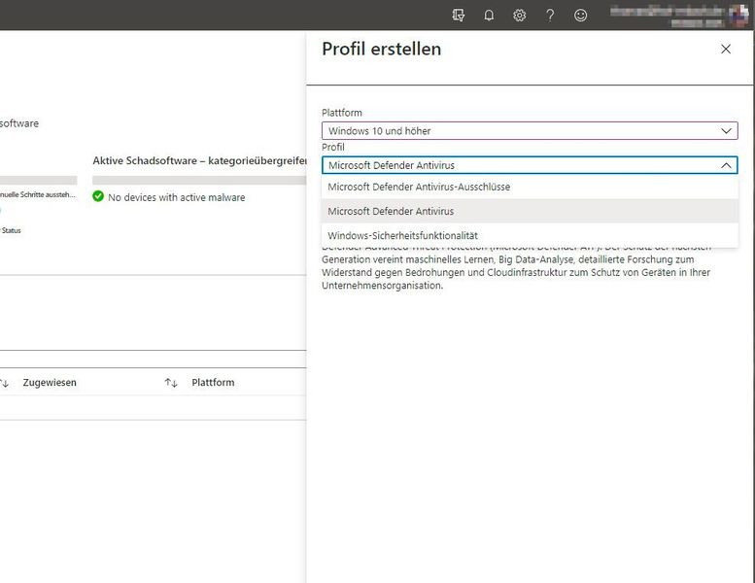The image size is (755, 583).
Task: Select Microsoft Defender Antivirus-Ausschlüsse option
Action: pyautogui.click(x=530, y=187)
